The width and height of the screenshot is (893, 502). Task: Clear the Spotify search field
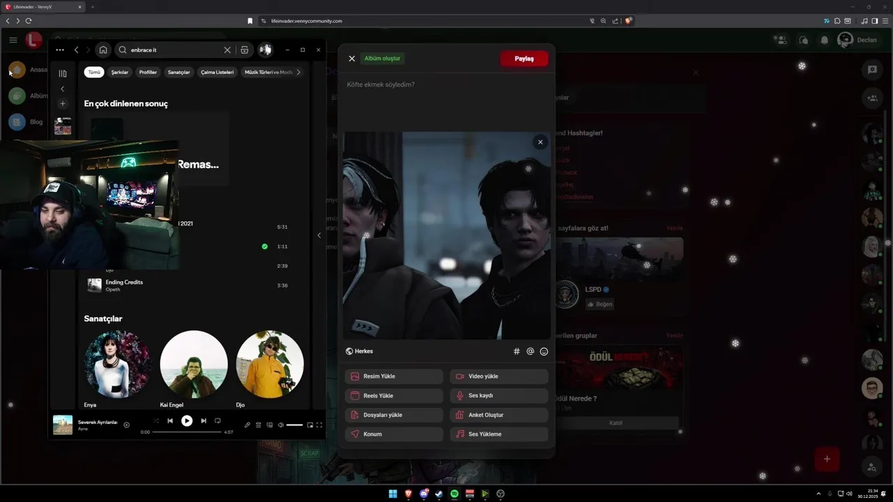click(x=227, y=50)
